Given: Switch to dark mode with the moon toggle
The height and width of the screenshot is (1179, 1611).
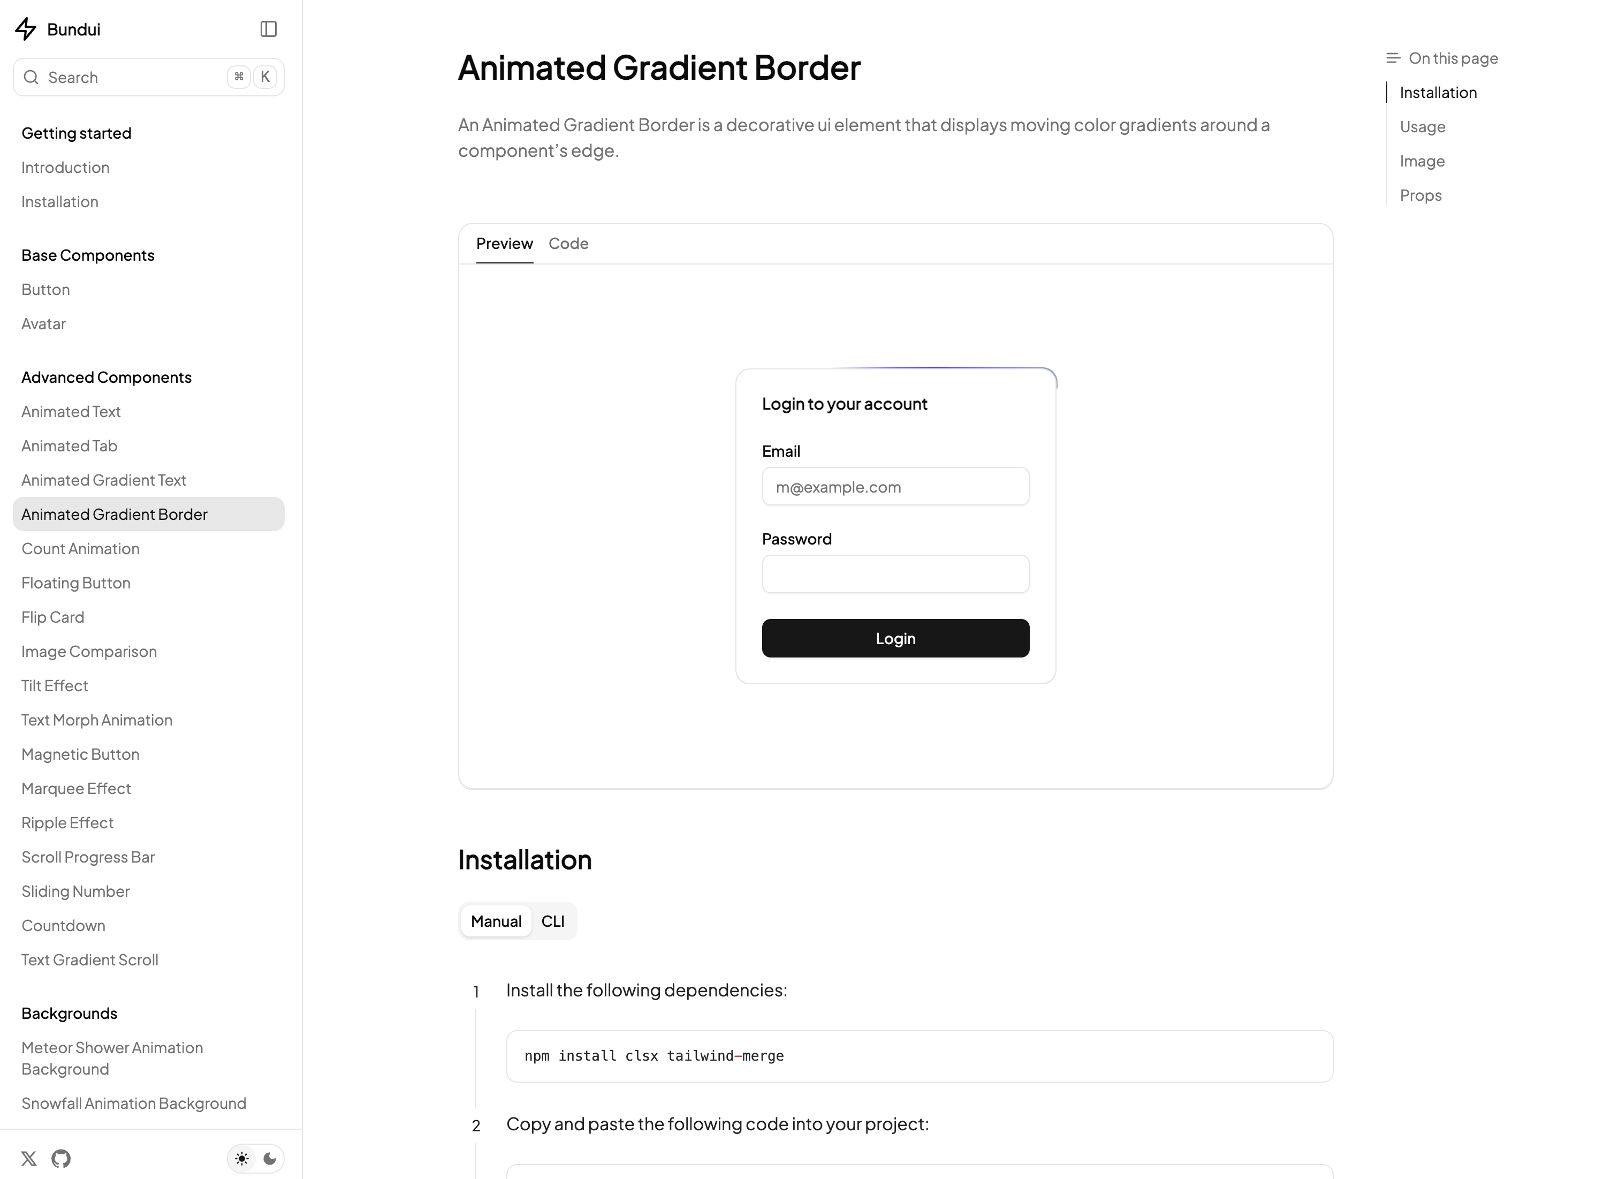Looking at the screenshot, I should point(270,1159).
